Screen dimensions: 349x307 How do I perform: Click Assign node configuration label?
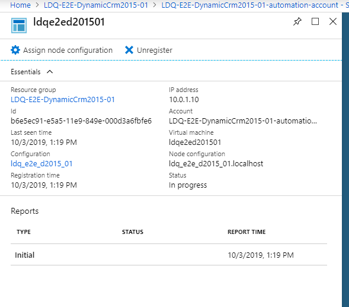click(x=68, y=50)
